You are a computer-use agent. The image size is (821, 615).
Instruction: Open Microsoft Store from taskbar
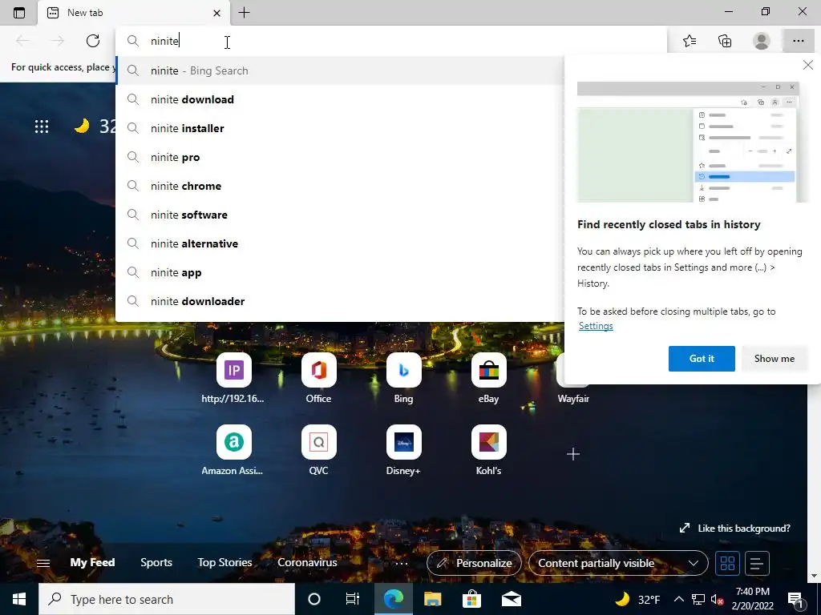pos(471,599)
